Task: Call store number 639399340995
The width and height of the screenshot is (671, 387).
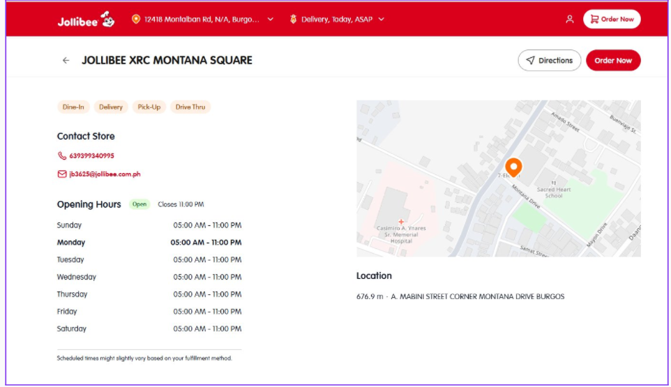Action: 91,156
